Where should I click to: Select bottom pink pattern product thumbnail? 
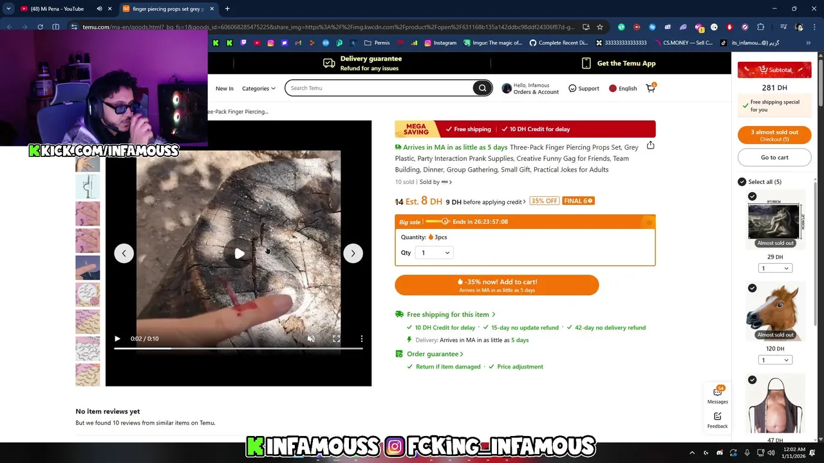88,375
